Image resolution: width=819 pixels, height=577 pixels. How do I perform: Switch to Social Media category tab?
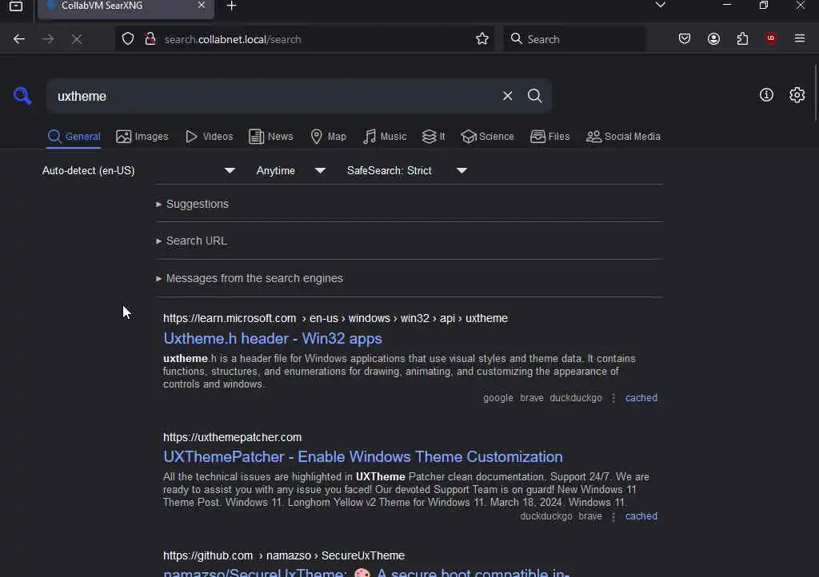(623, 137)
